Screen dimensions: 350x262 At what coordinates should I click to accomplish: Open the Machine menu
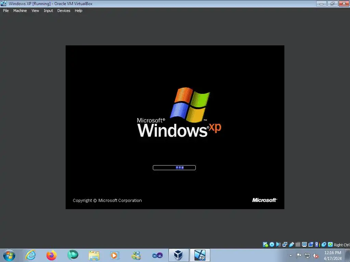click(x=20, y=11)
